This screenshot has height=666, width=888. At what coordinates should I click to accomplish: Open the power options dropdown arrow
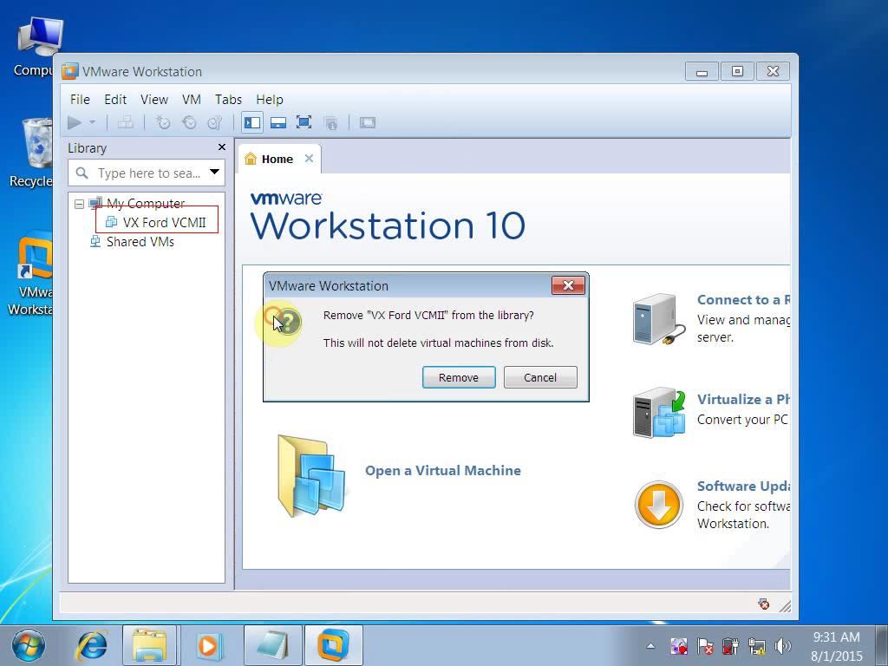click(92, 122)
